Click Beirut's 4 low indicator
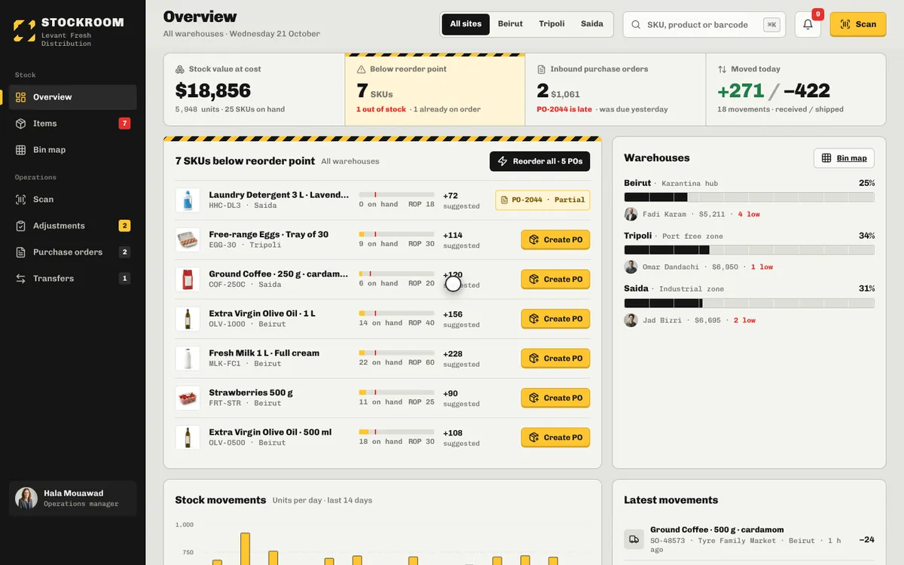Screen dimensions: 904x565 pos(749,215)
